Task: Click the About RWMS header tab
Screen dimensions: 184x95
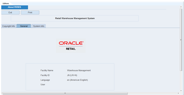Action: click(15, 7)
